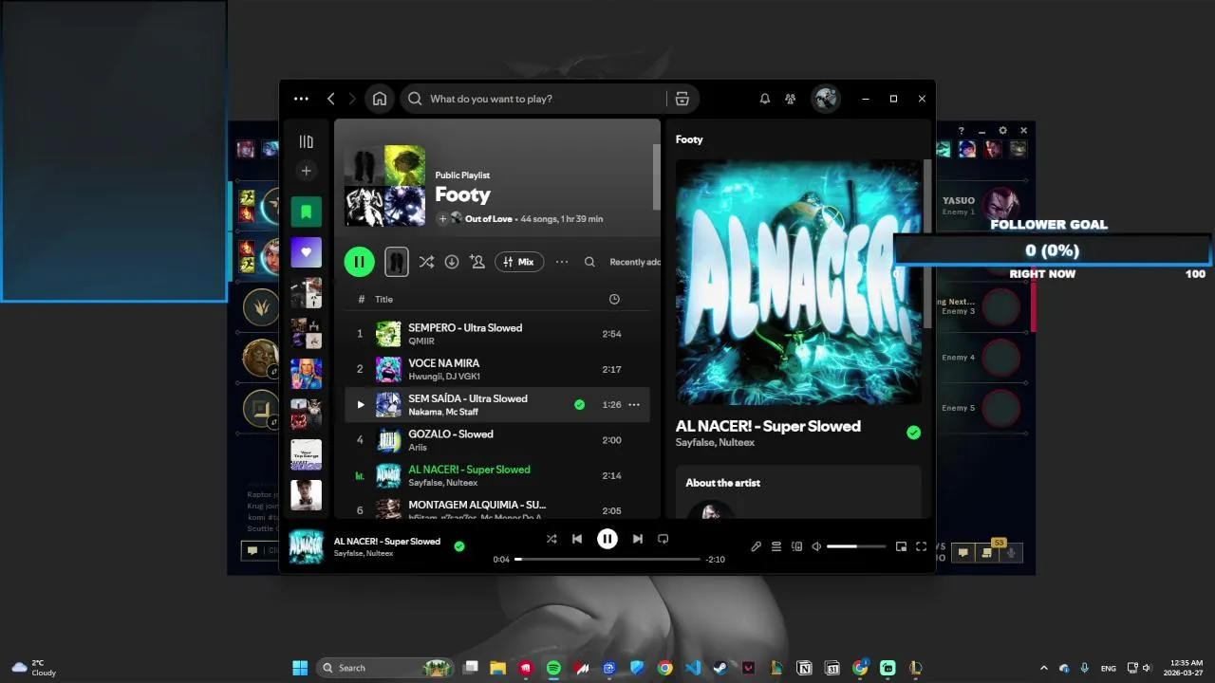Expand Your Library sidebar

[x=306, y=141]
